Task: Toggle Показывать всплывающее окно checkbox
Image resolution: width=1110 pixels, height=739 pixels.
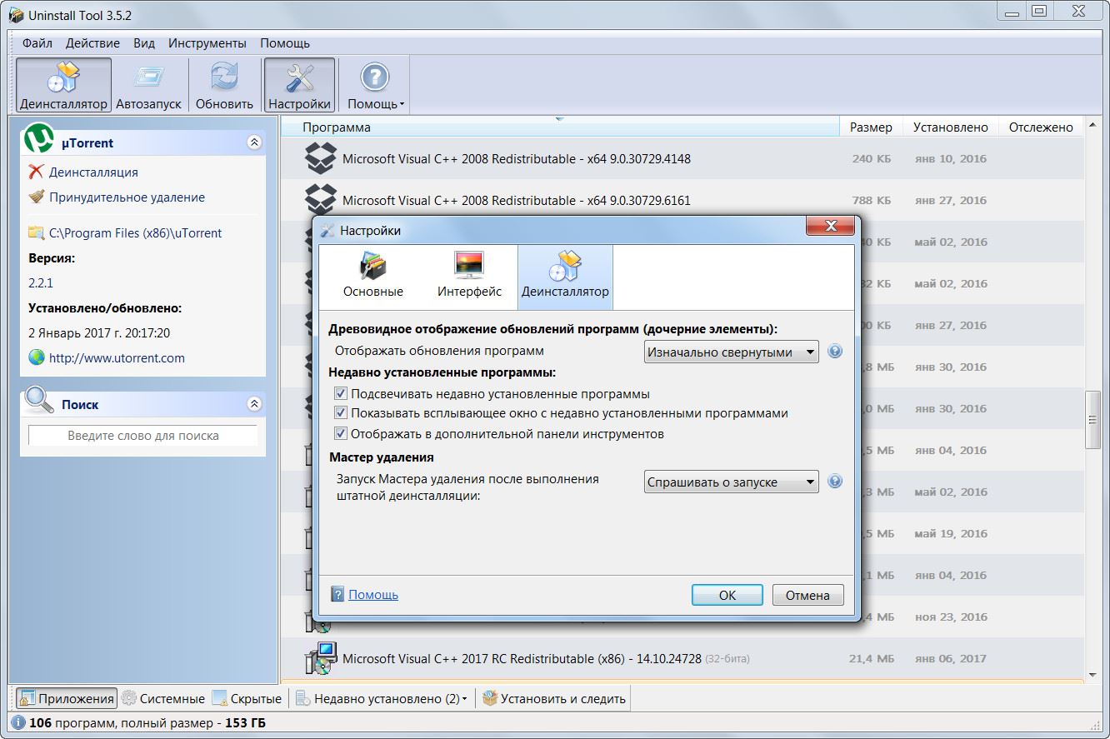Action: coord(340,412)
